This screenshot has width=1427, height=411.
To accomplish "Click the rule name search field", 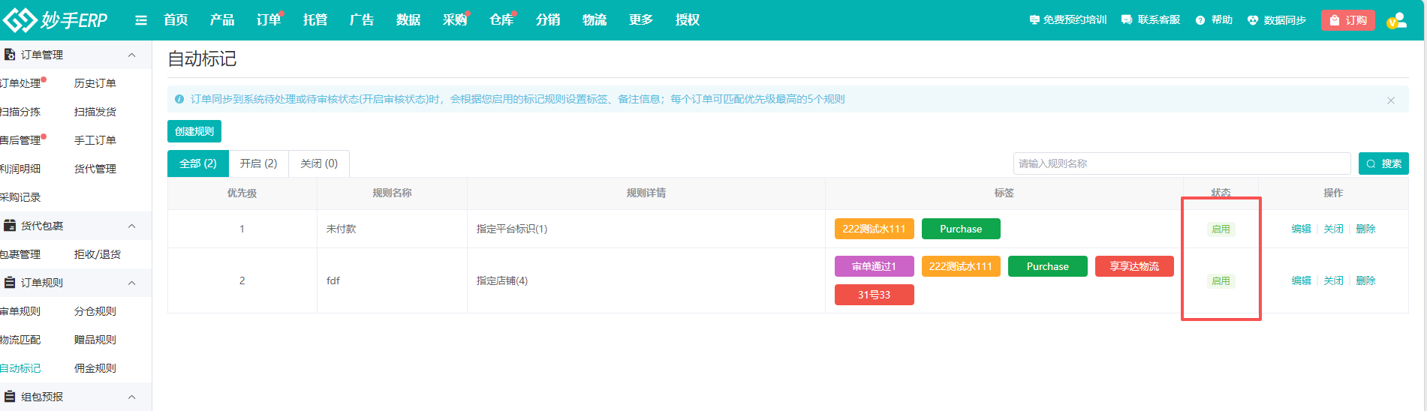I will pyautogui.click(x=1181, y=163).
